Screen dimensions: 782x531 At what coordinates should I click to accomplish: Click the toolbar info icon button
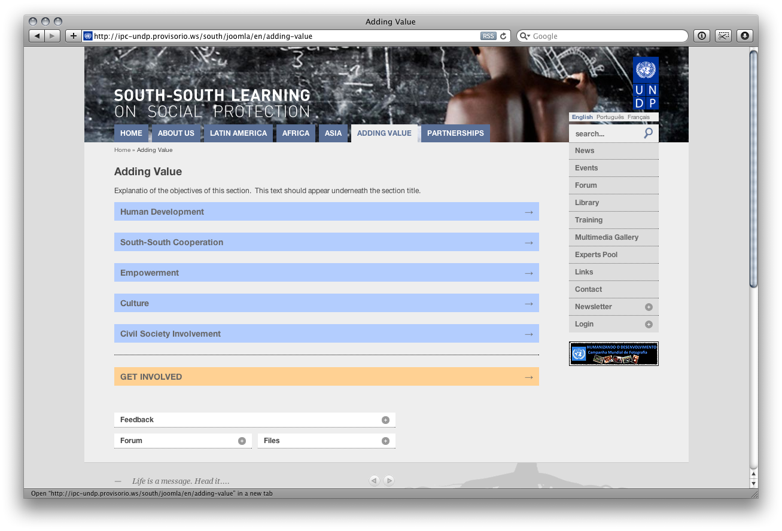(x=702, y=36)
